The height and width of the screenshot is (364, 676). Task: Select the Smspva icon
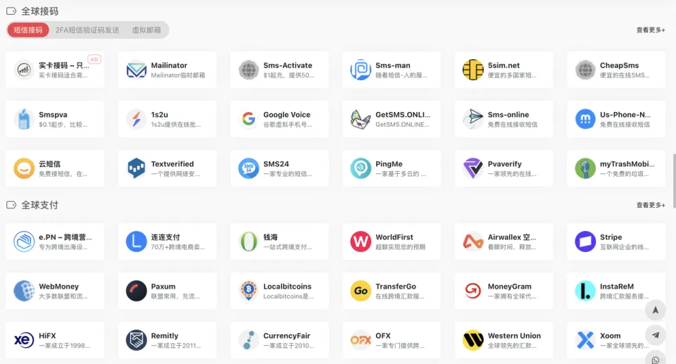[24, 119]
